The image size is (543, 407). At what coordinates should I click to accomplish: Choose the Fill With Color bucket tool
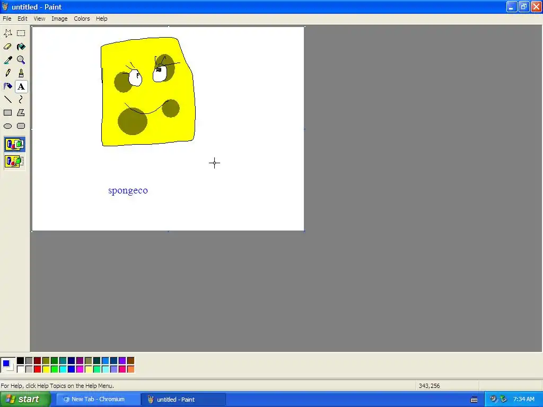click(x=21, y=47)
